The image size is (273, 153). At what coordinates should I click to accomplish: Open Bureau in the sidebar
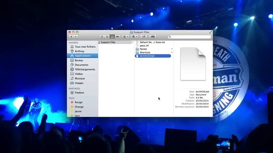[82, 60]
